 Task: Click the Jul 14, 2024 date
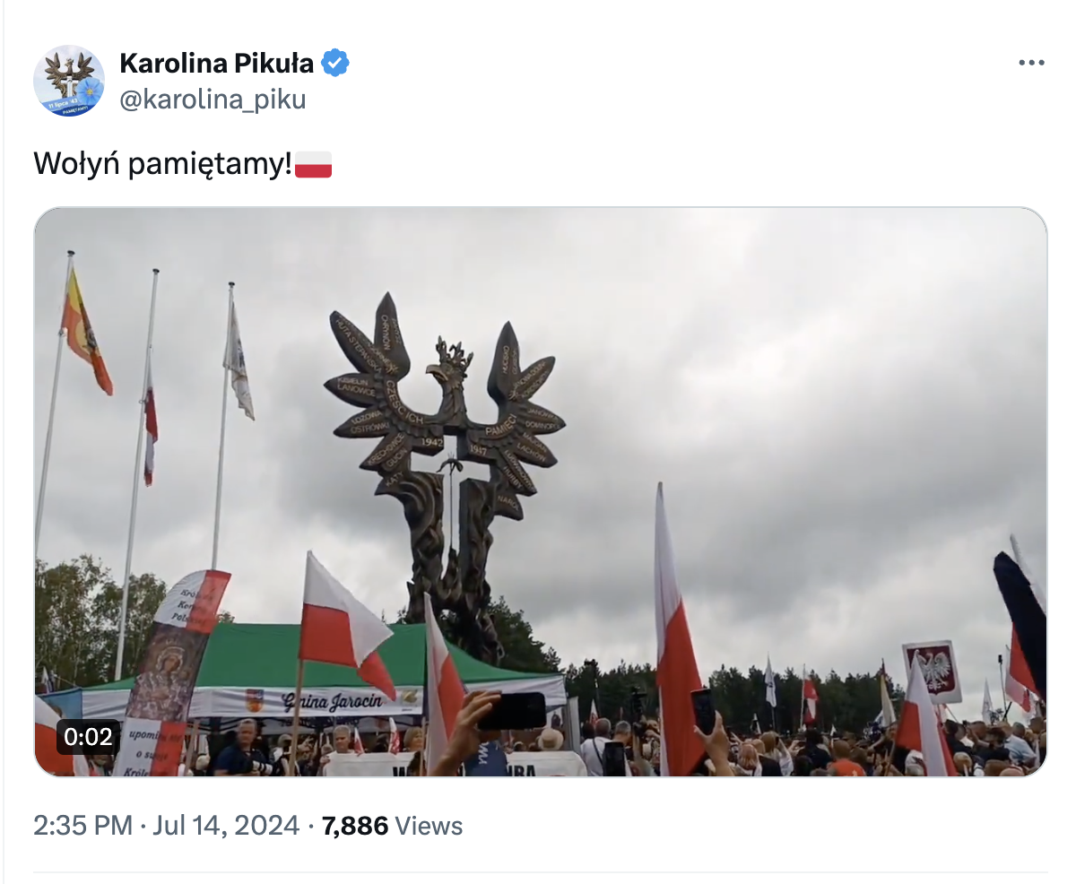click(226, 826)
